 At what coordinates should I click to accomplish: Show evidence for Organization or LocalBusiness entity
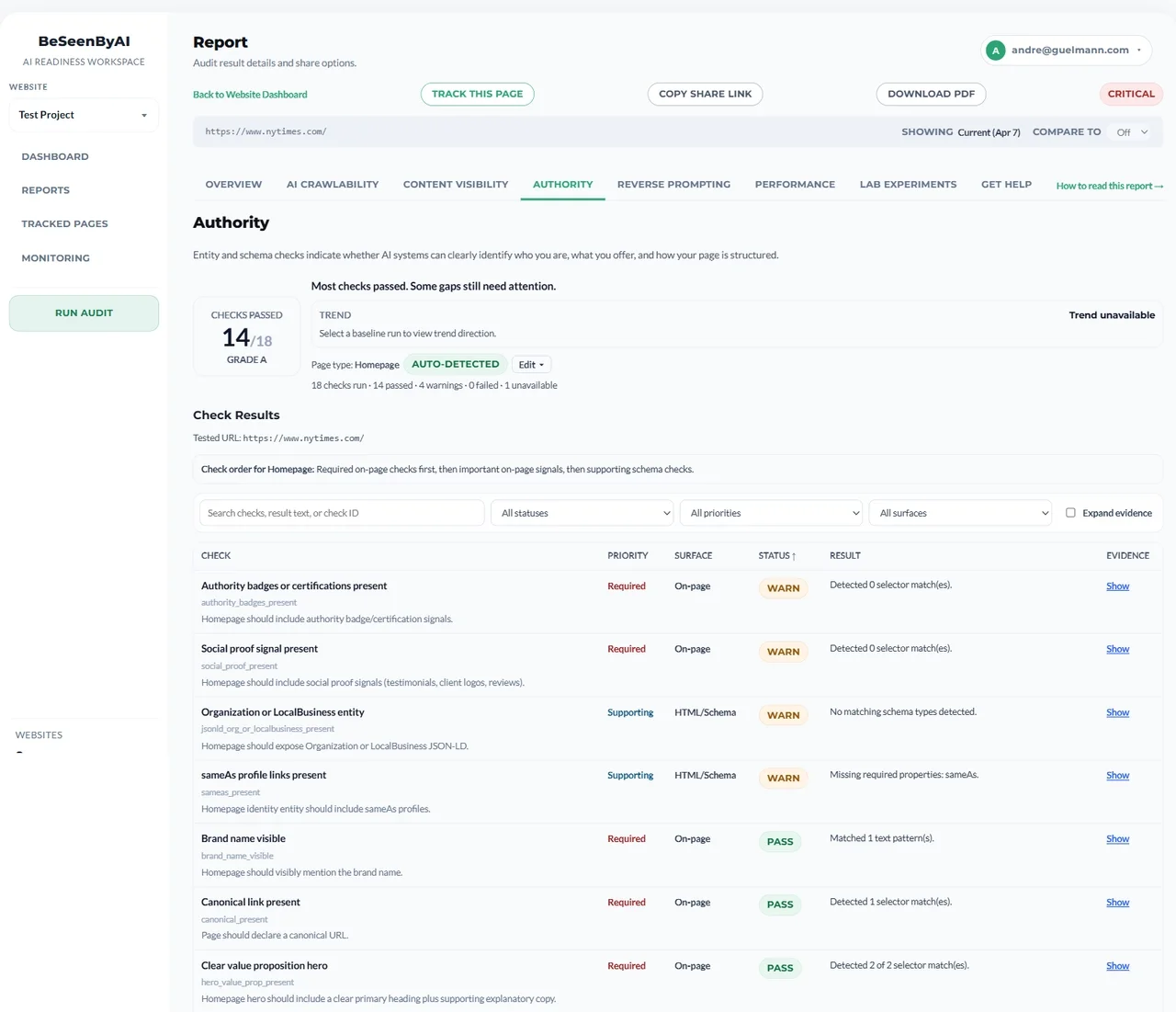tap(1117, 713)
